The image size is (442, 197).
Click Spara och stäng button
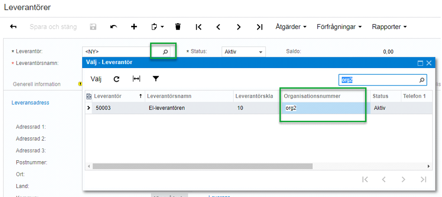point(53,27)
